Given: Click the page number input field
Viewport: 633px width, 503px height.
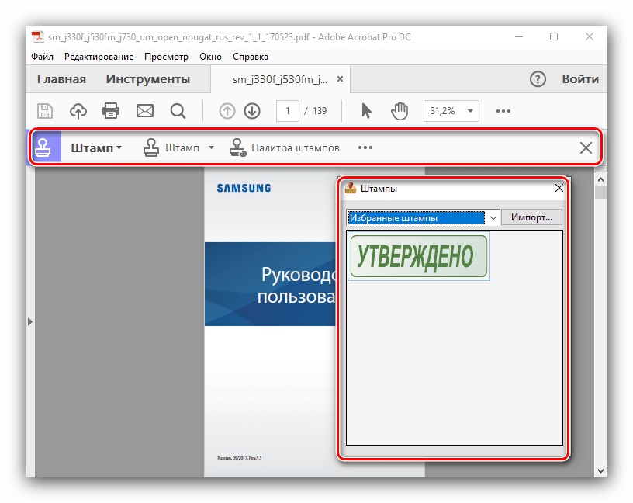Looking at the screenshot, I should [x=287, y=111].
